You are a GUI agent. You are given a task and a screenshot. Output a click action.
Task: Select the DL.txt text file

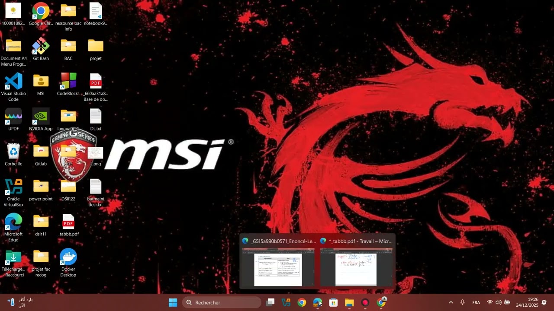(x=96, y=119)
